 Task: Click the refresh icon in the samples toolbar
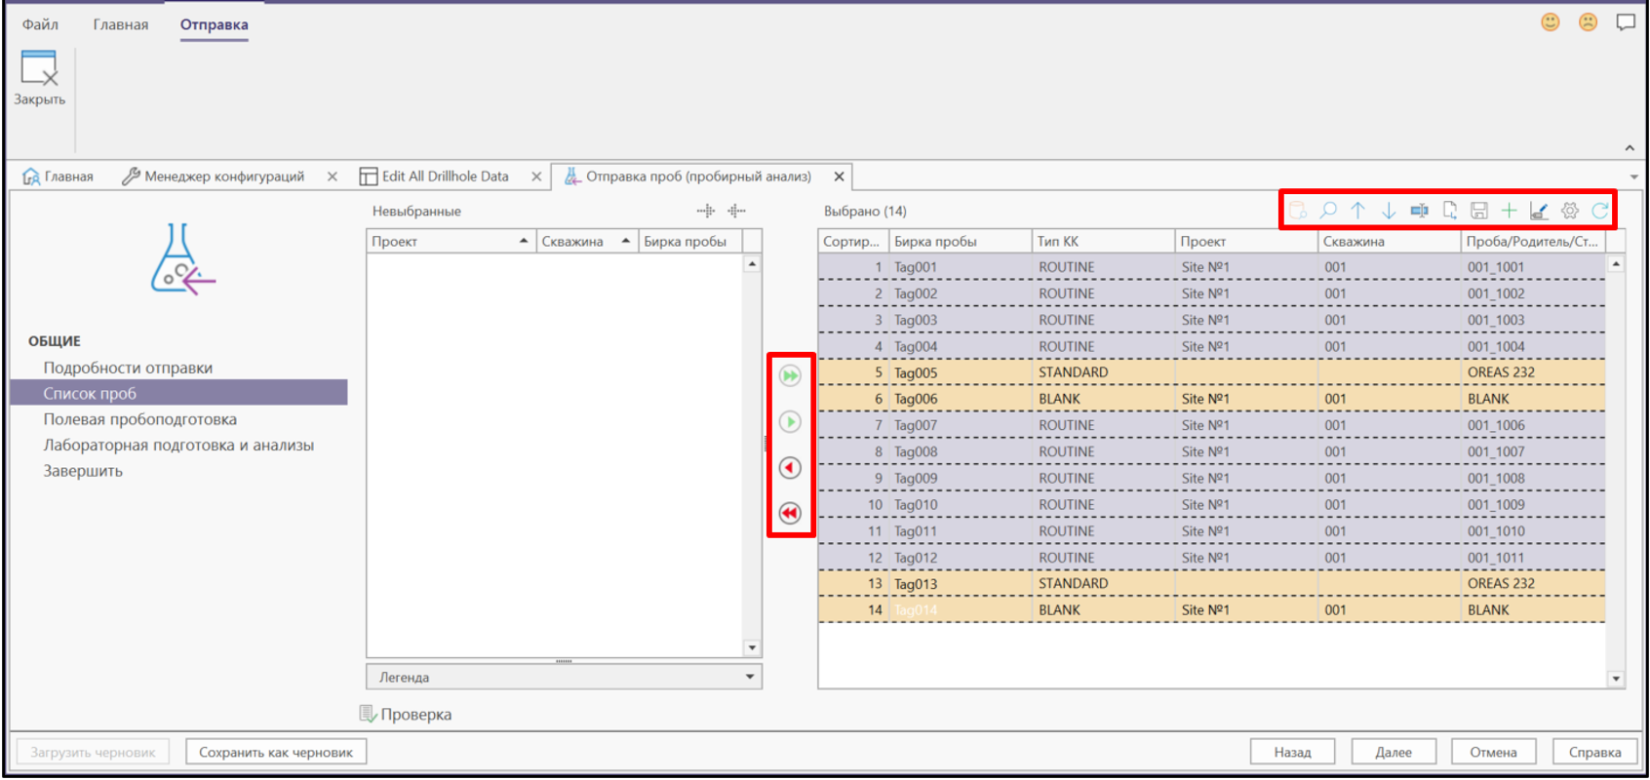[x=1600, y=211]
